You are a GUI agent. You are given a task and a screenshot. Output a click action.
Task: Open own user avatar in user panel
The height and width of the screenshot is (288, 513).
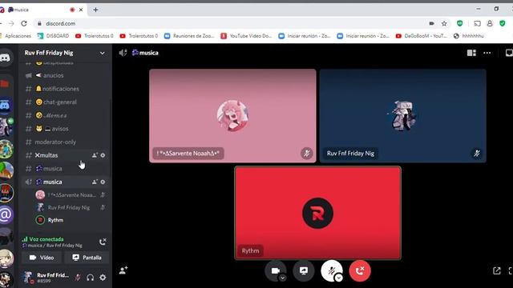(28, 278)
